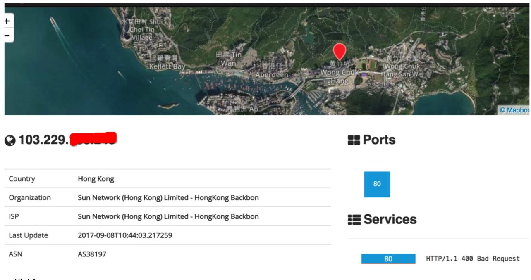The height and width of the screenshot is (280, 531).
Task: Click the Aberdeen label on the map
Action: pyautogui.click(x=271, y=75)
